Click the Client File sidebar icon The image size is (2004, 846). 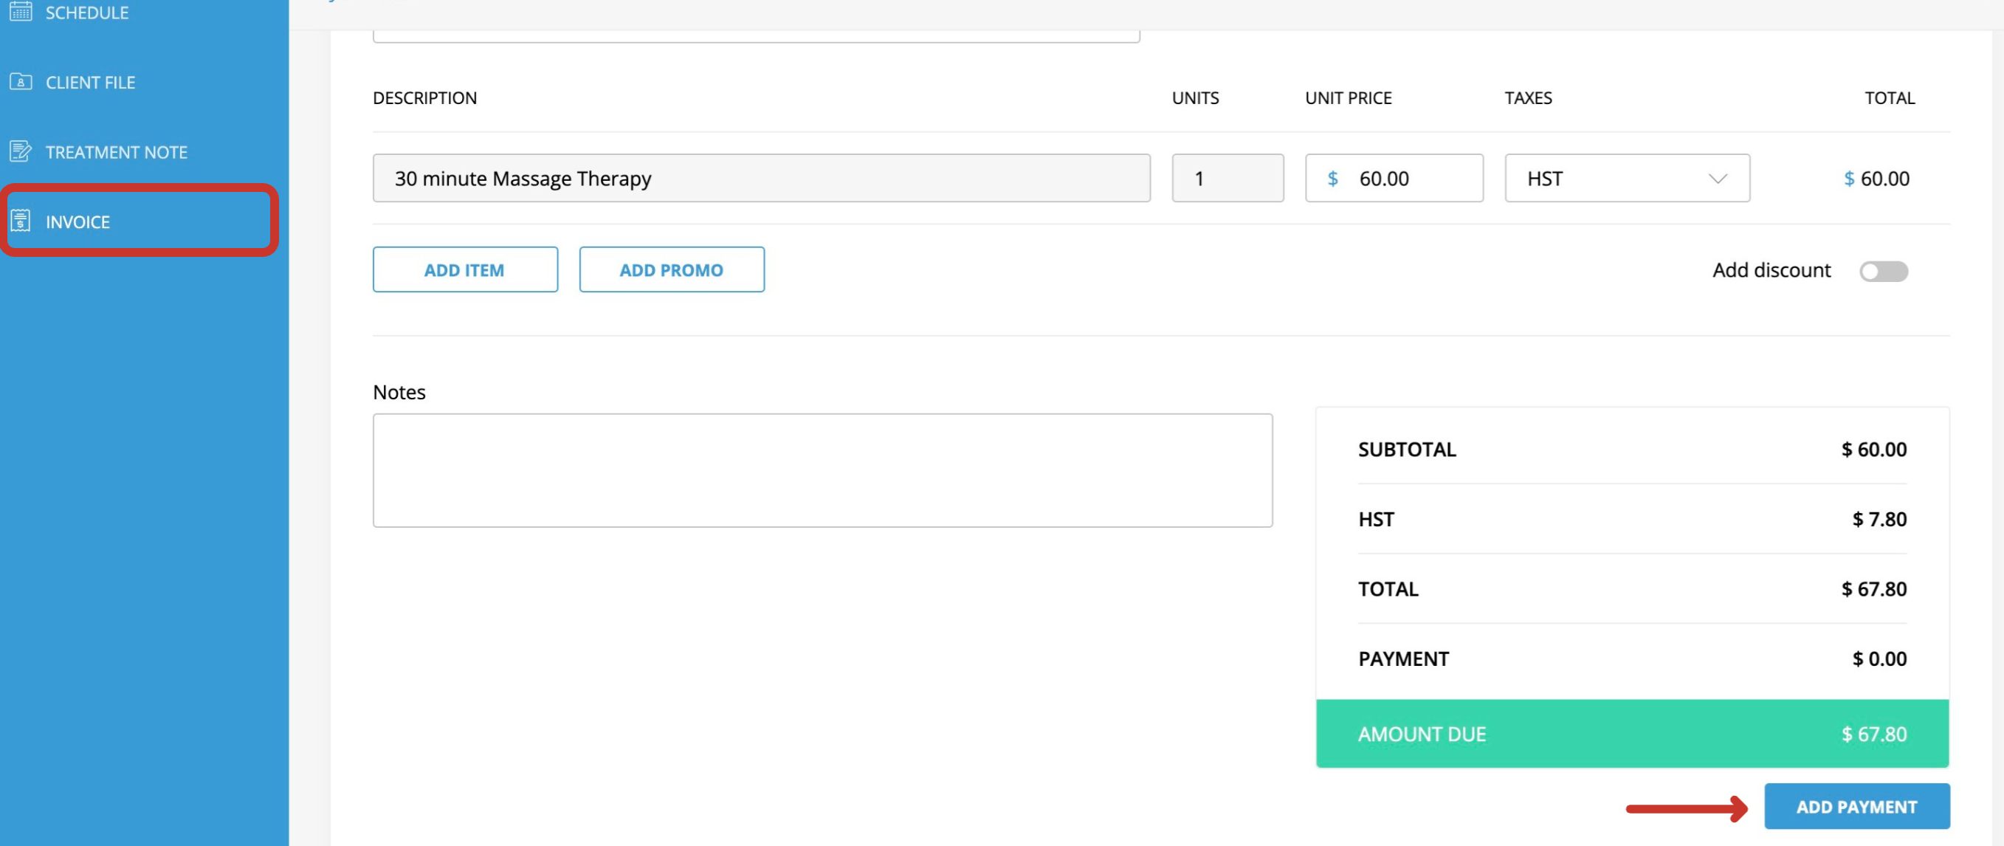pos(19,81)
